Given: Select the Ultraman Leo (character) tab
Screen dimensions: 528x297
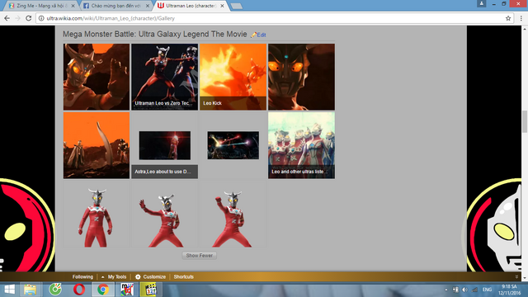Looking at the screenshot, I should [x=191, y=6].
